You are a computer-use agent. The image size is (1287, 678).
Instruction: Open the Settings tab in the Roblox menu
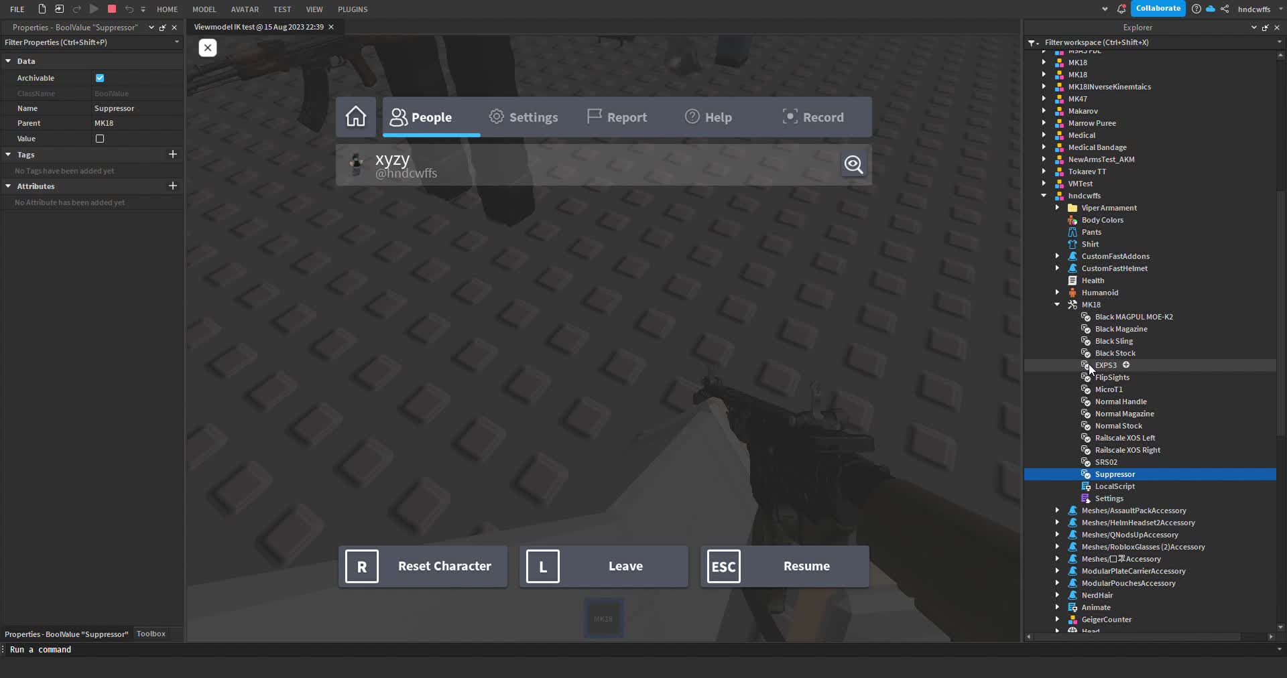coord(523,117)
